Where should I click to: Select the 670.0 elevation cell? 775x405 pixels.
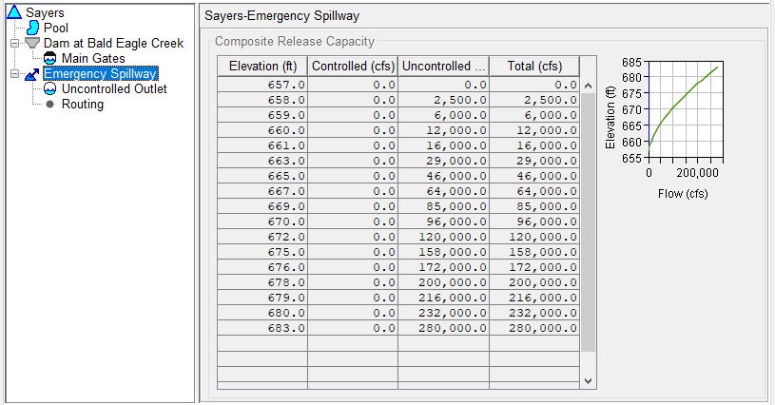(x=263, y=221)
